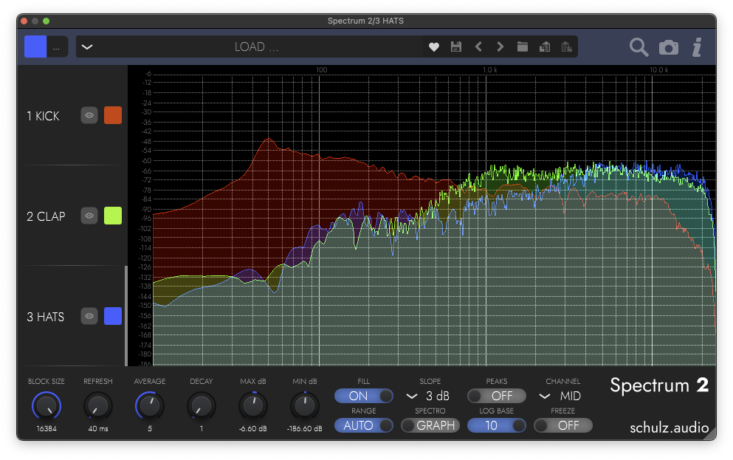This screenshot has height=460, width=733.
Task: Click the track list scrollbar
Action: click(x=126, y=315)
